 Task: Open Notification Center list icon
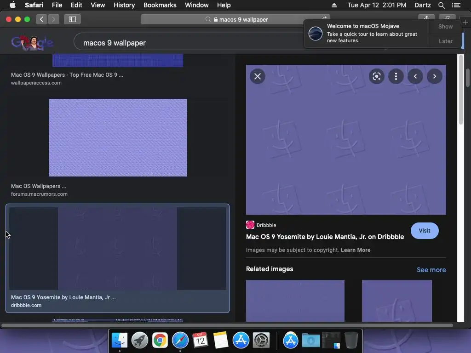tap(456, 5)
